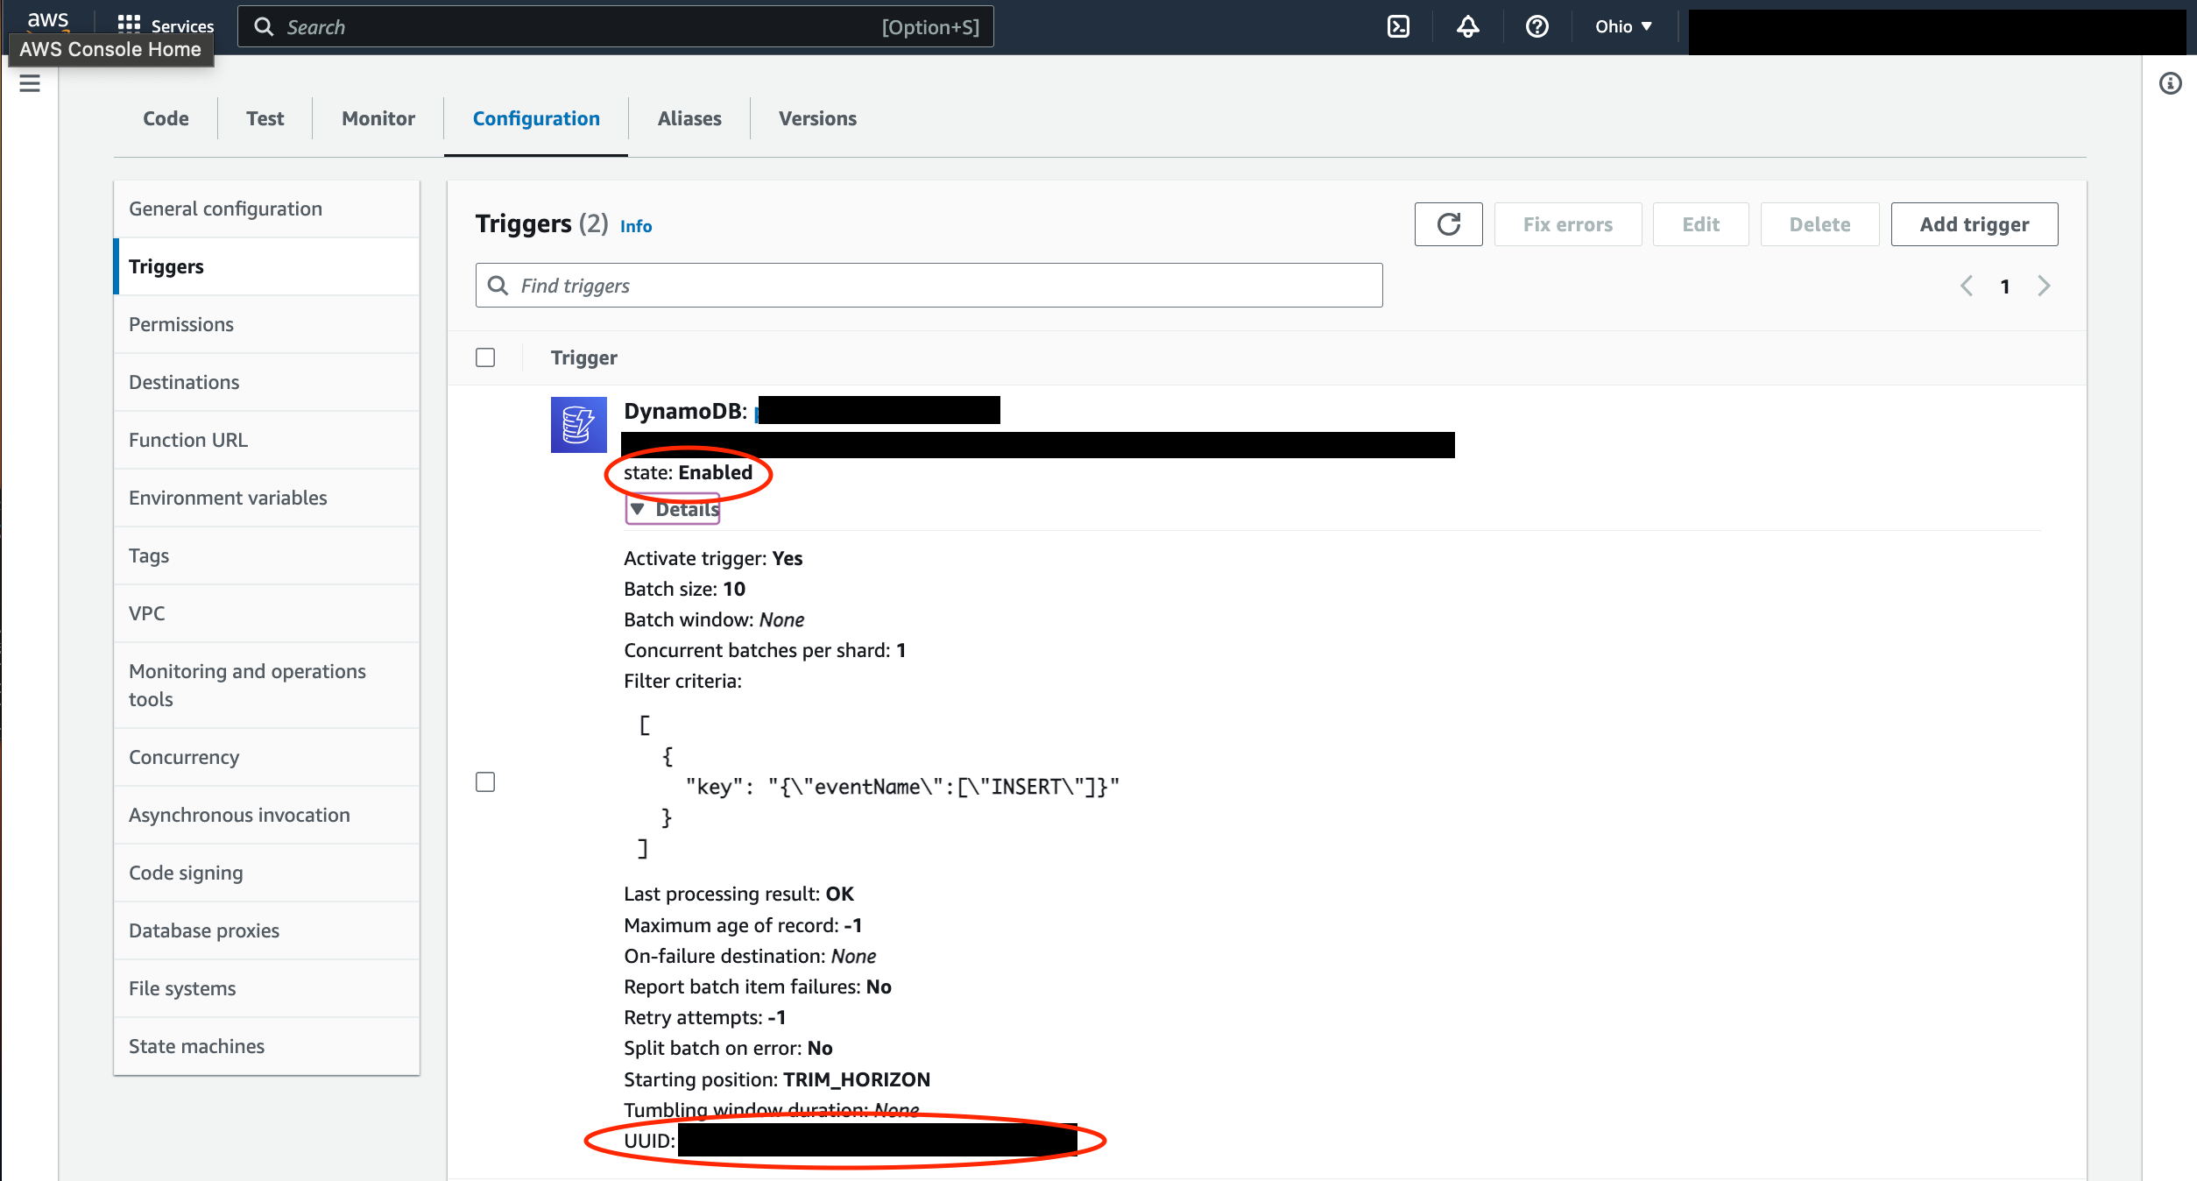The image size is (2197, 1181).
Task: Click 'Split batch on error: No' text
Action: click(728, 1048)
